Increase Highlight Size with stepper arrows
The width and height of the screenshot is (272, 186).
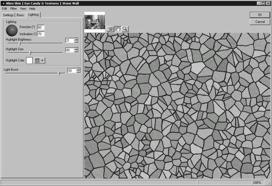(76, 48)
